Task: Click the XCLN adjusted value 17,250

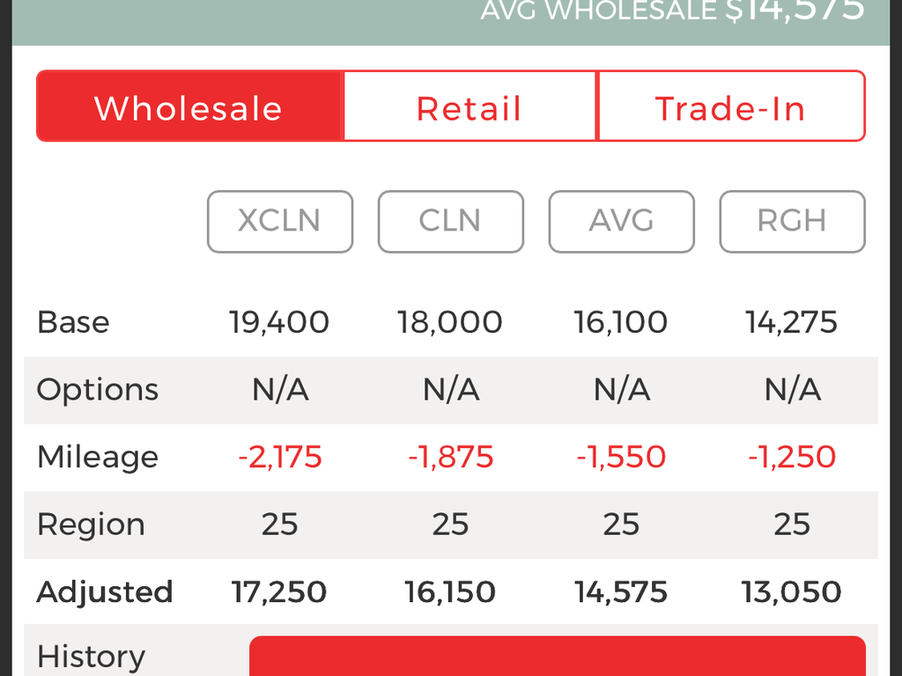Action: [279, 592]
